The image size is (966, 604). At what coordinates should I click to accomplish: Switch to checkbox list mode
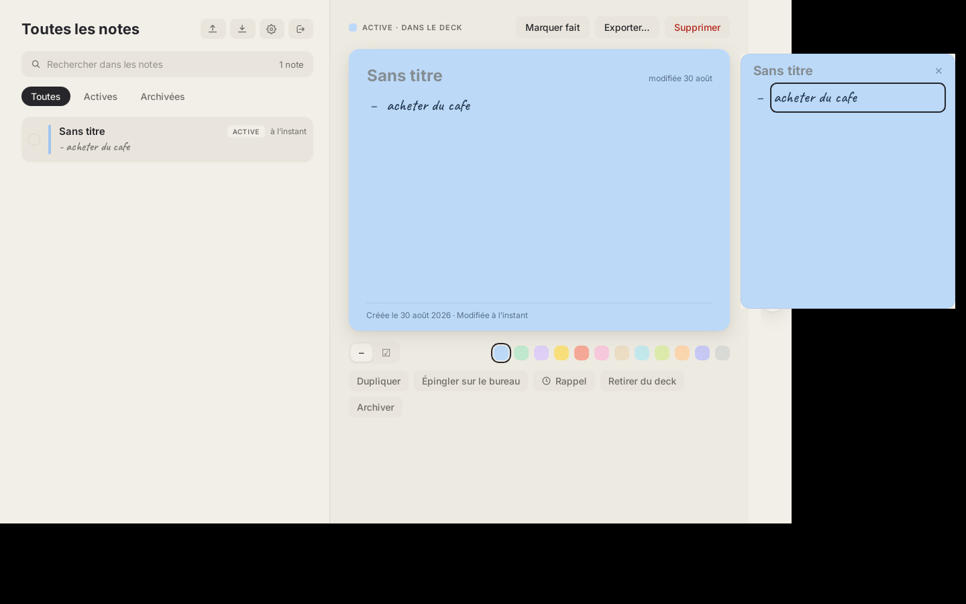[x=386, y=353]
